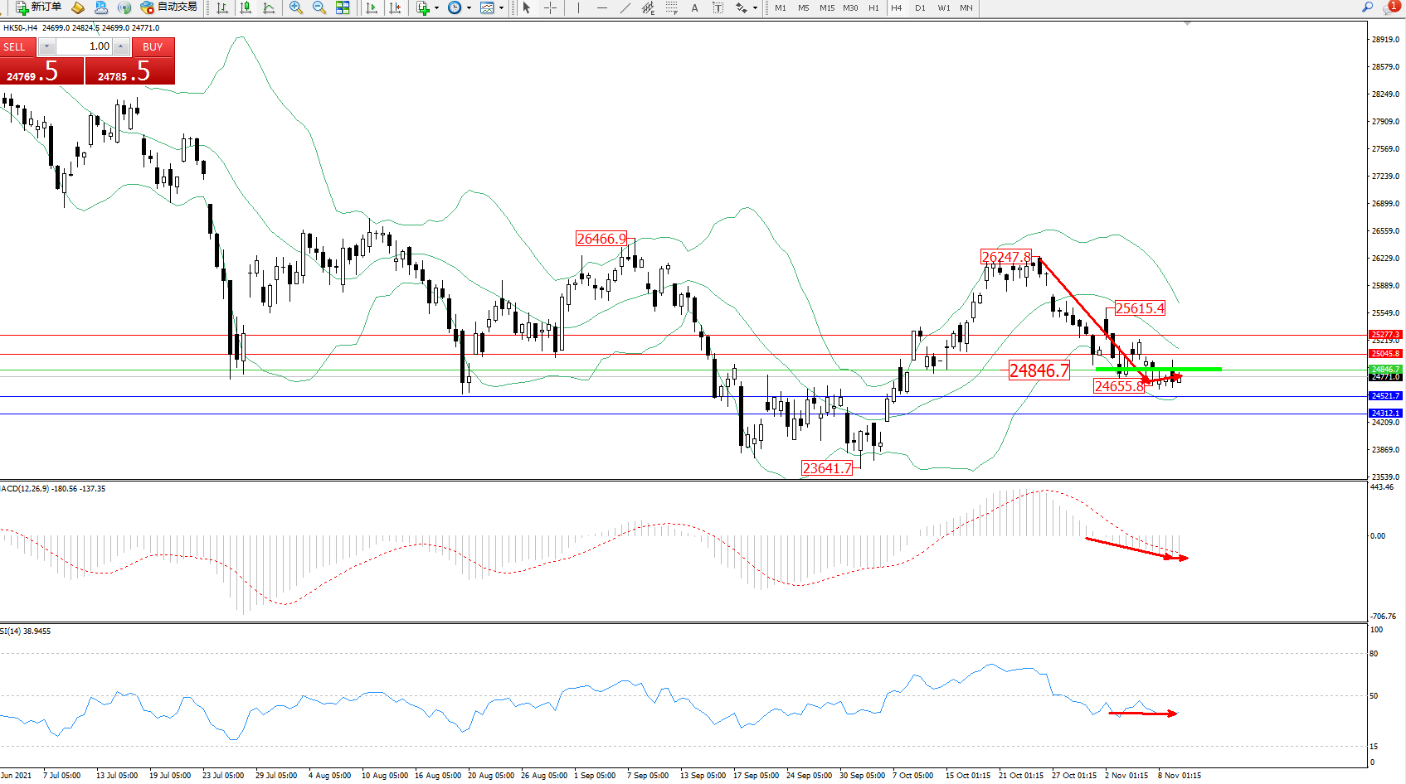1406x784 pixels.
Task: Select the vertical line drawing tool
Action: pos(579,7)
